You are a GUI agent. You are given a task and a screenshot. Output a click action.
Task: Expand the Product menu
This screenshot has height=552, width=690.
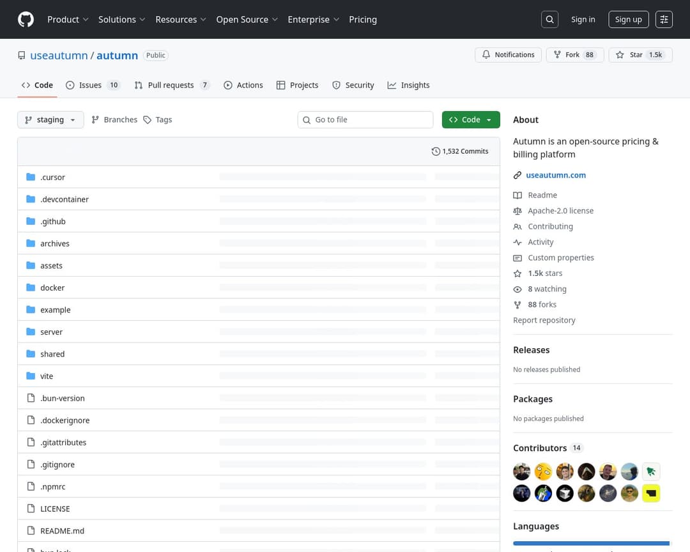68,19
